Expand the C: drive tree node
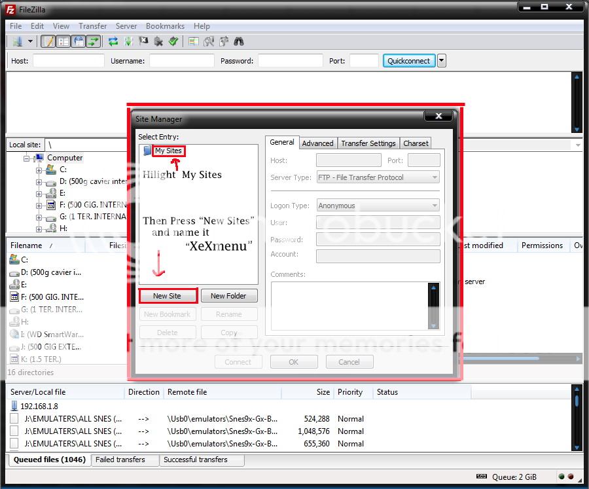 pyautogui.click(x=39, y=170)
